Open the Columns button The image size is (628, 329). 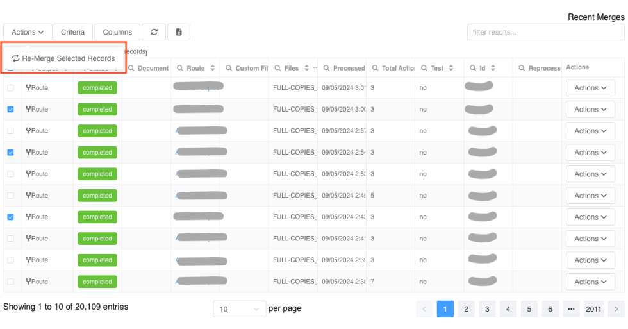(117, 32)
